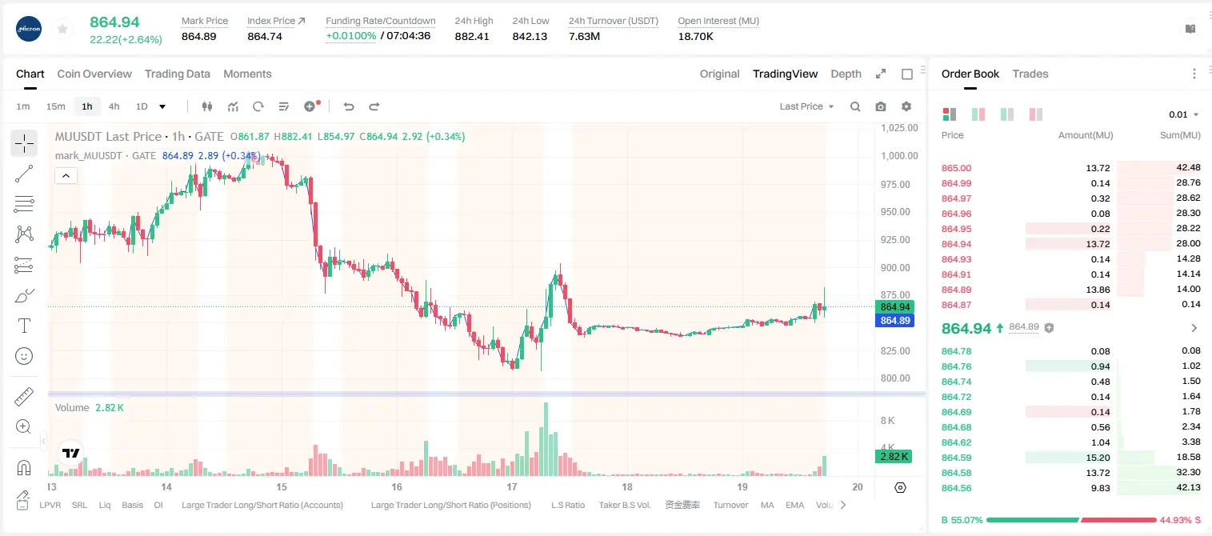This screenshot has width=1212, height=536.
Task: Select the ruler measure tool
Action: point(24,396)
